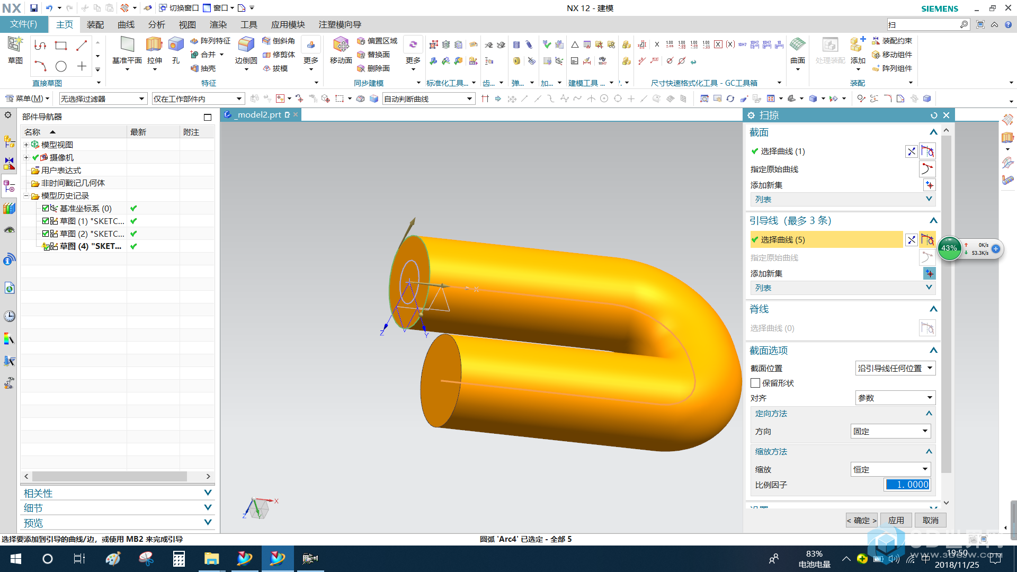Image resolution: width=1017 pixels, height=572 pixels.
Task: Open the 自动判断曲线 curve rule dropdown
Action: [429, 99]
